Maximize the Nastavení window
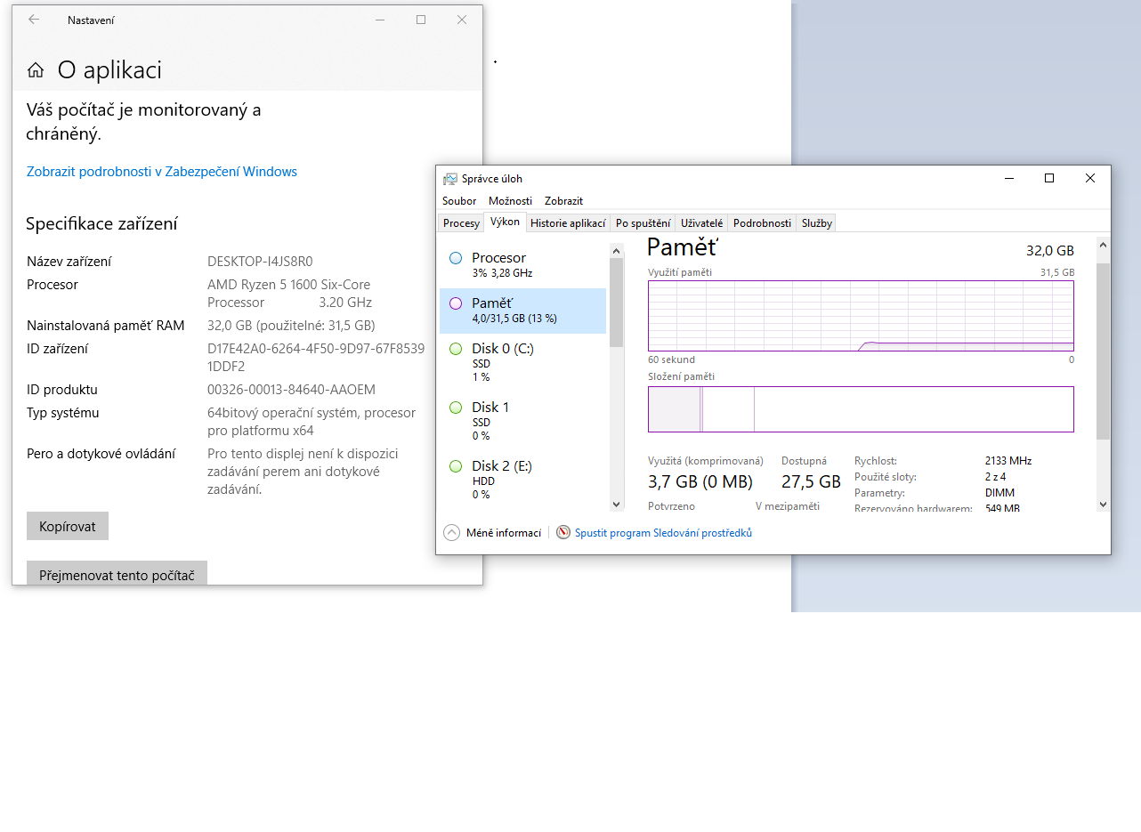This screenshot has width=1141, height=832. click(x=421, y=20)
